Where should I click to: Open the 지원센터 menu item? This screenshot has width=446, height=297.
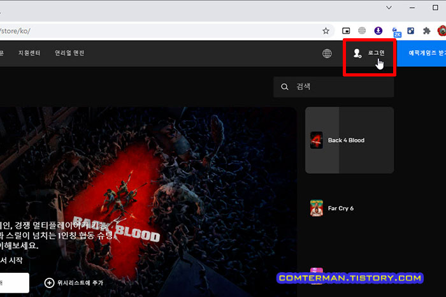(29, 53)
